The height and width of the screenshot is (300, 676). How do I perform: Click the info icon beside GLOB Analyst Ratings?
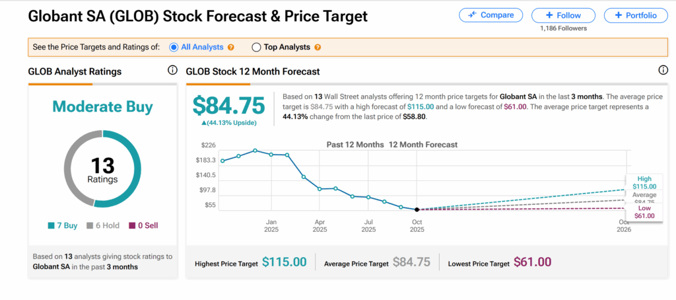172,71
